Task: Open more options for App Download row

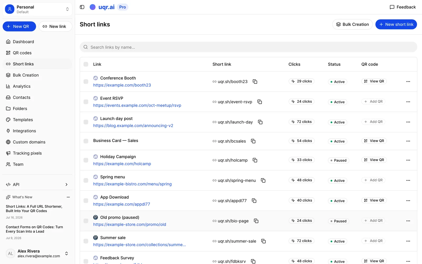Action: pos(408,201)
